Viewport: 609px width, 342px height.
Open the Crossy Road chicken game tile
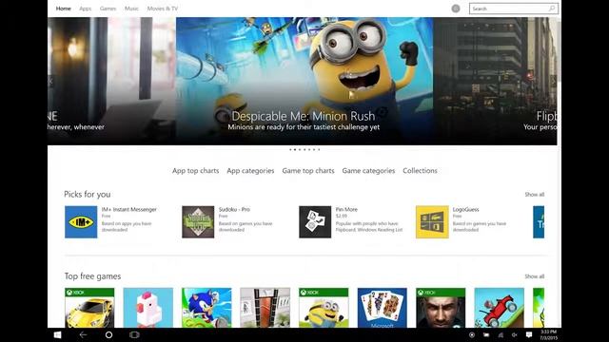point(148,308)
